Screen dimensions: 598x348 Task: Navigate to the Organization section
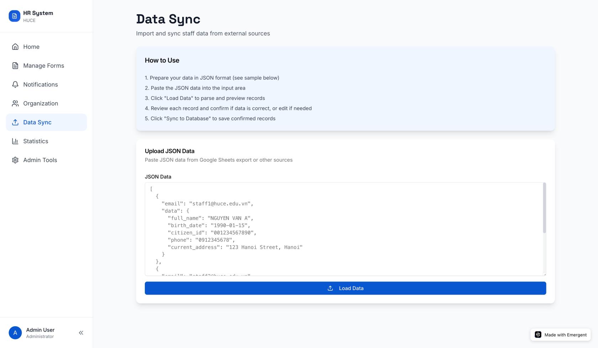click(x=40, y=103)
